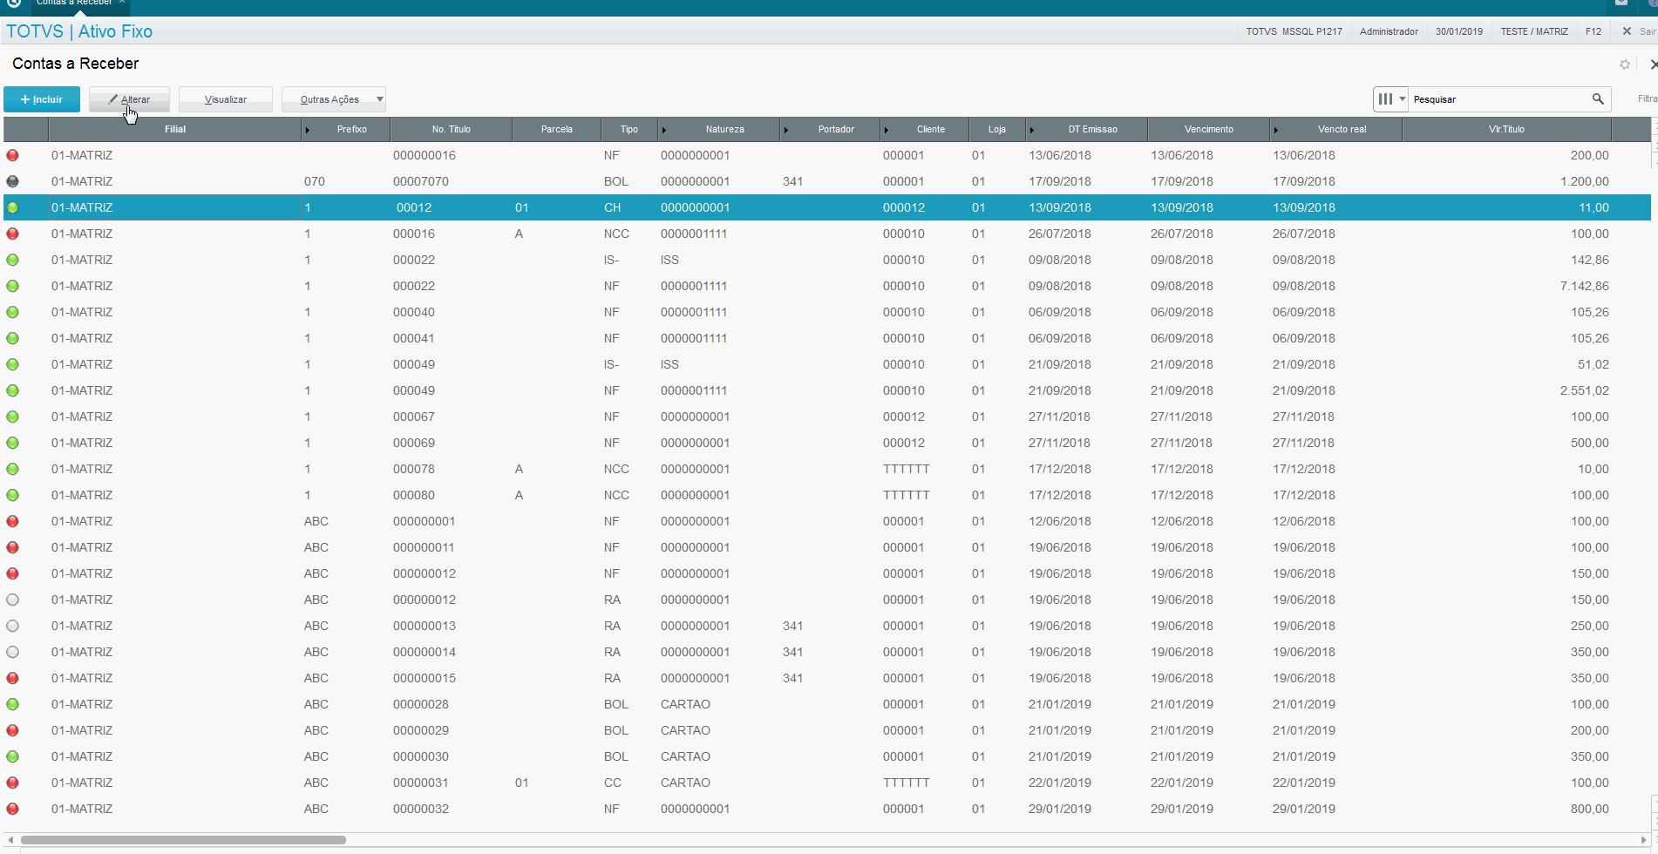The height and width of the screenshot is (854, 1658).
Task: Click the arrow marker before Portador header
Action: [786, 130]
